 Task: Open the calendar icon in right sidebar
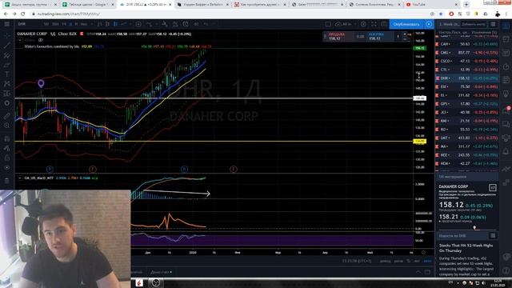point(506,80)
